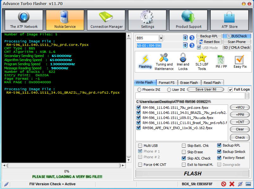Open the Easy Fix tool
Image resolution: width=254 pixels, height=189 pixels.
[240, 62]
